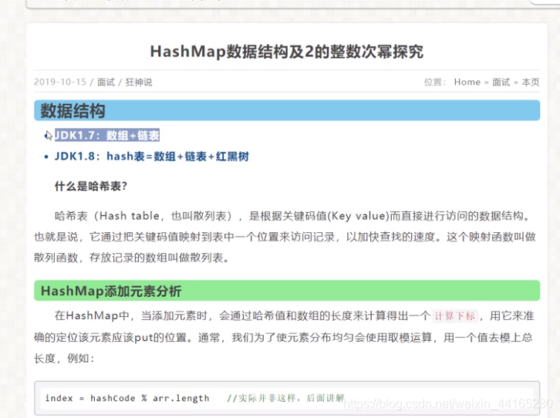Screen dimensions: 560x418
Task: Click the code comment 实际并非这样，后面讲解
Action: tap(285, 398)
